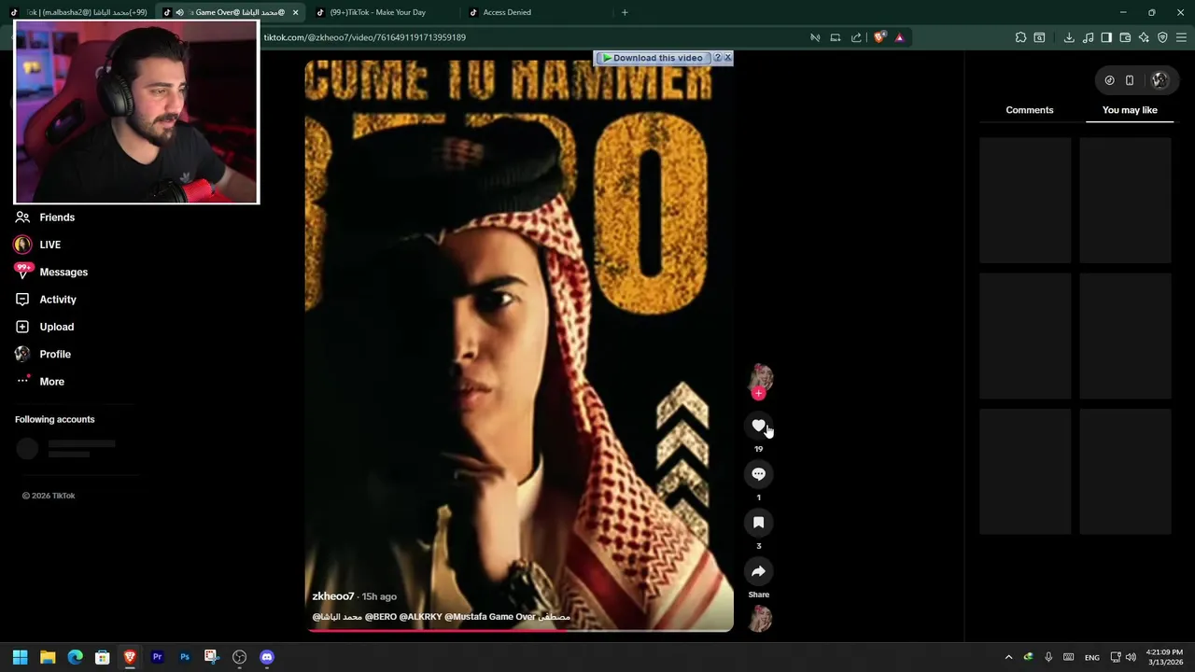This screenshot has height=672, width=1195.
Task: Click the get app phone icon
Action: click(x=1129, y=80)
